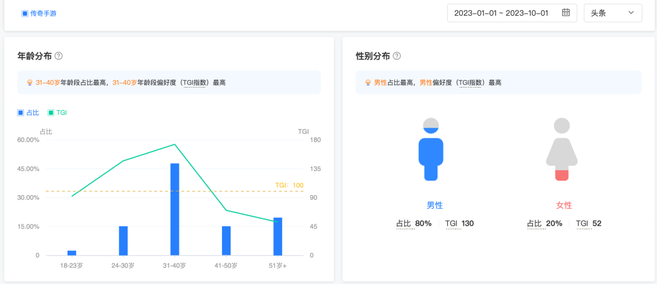The height and width of the screenshot is (284, 657).
Task: Click the help icon beside 年龄分布
Action: point(59,56)
